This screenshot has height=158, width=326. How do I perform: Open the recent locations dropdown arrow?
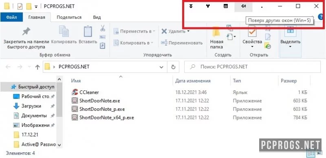(x=29, y=67)
